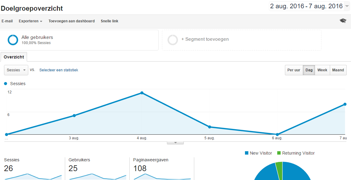
Task: Expand the annotations arrow below the chart
Action: [x=175, y=143]
